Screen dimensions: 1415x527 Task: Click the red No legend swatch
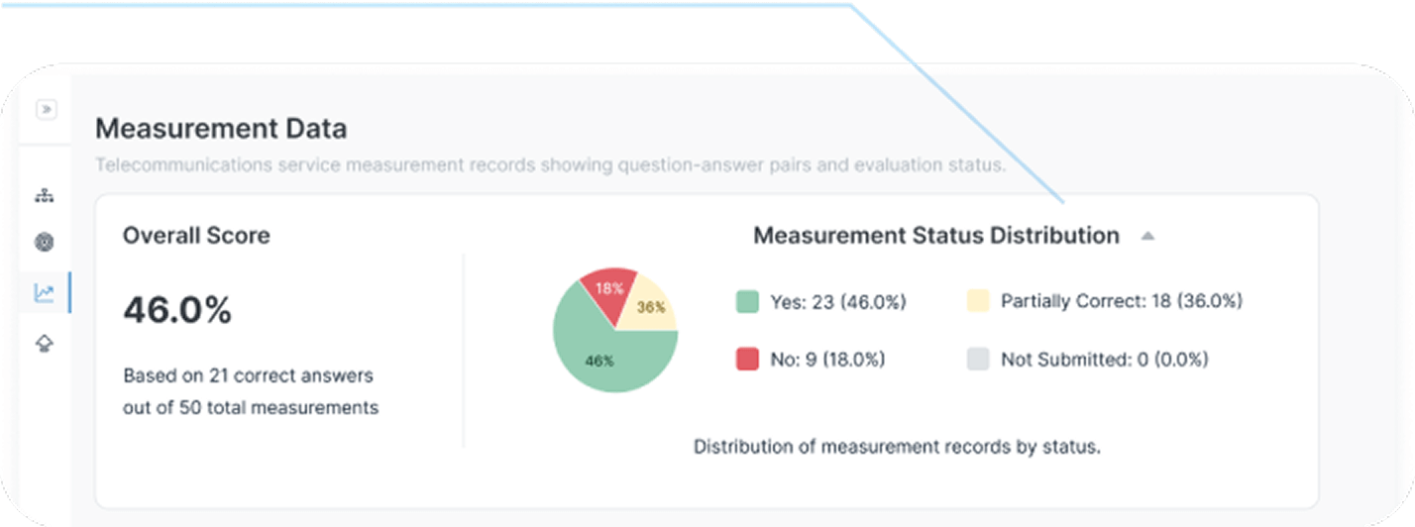(747, 359)
